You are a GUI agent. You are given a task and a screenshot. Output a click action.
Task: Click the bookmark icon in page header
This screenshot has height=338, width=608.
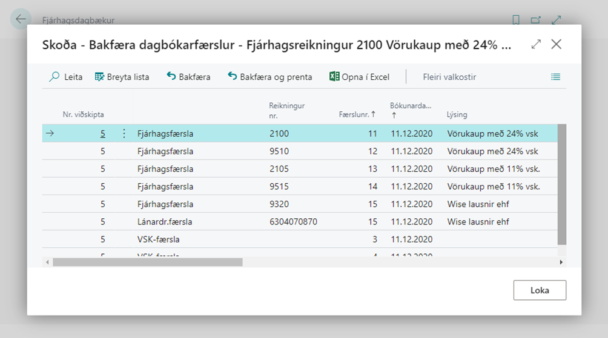click(x=516, y=20)
